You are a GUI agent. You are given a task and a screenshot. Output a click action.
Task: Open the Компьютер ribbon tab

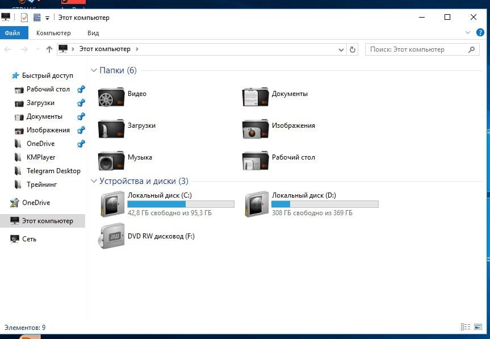tap(53, 33)
